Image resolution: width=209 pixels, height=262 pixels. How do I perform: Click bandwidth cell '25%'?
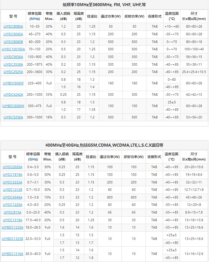48,205
